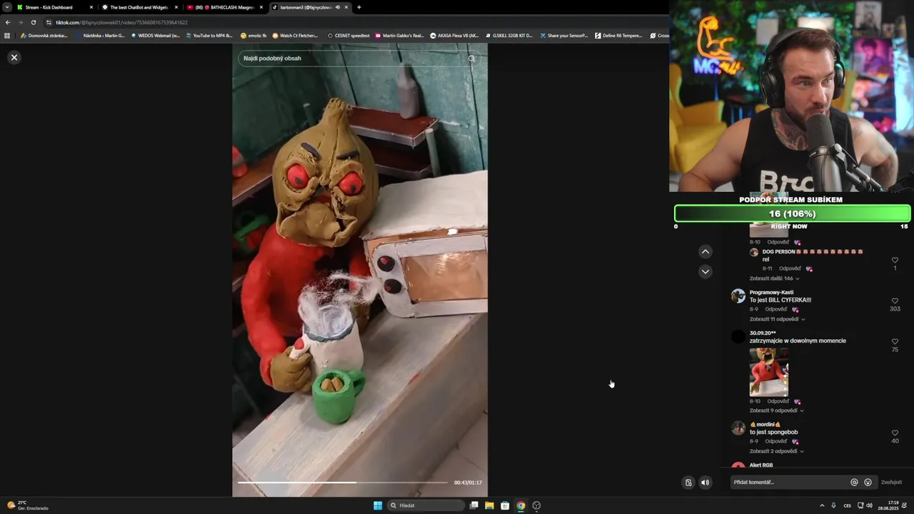Open OBS Studio from taskbar
The width and height of the screenshot is (914, 514).
point(536,505)
